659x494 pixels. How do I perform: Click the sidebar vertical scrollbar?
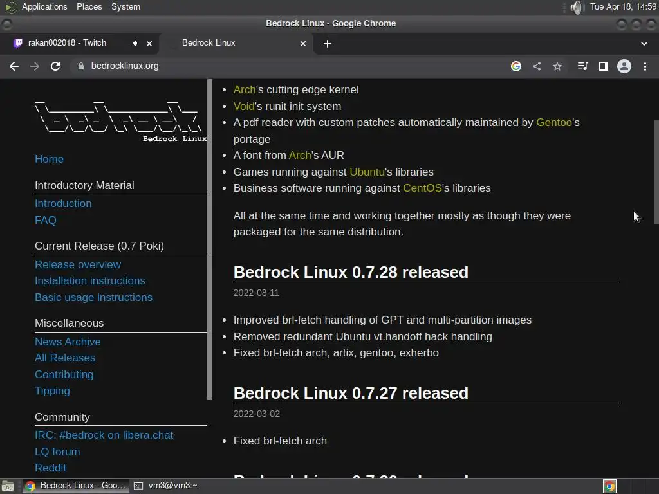[210, 239]
